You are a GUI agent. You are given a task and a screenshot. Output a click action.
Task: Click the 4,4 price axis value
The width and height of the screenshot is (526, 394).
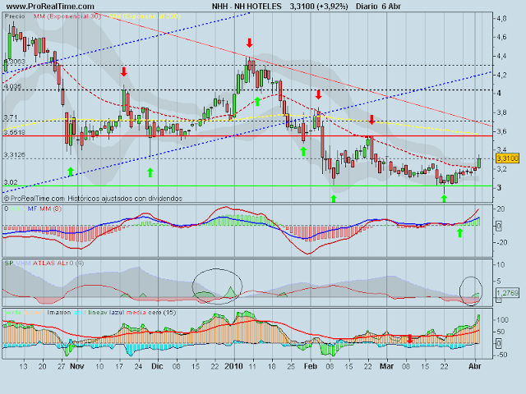click(502, 57)
